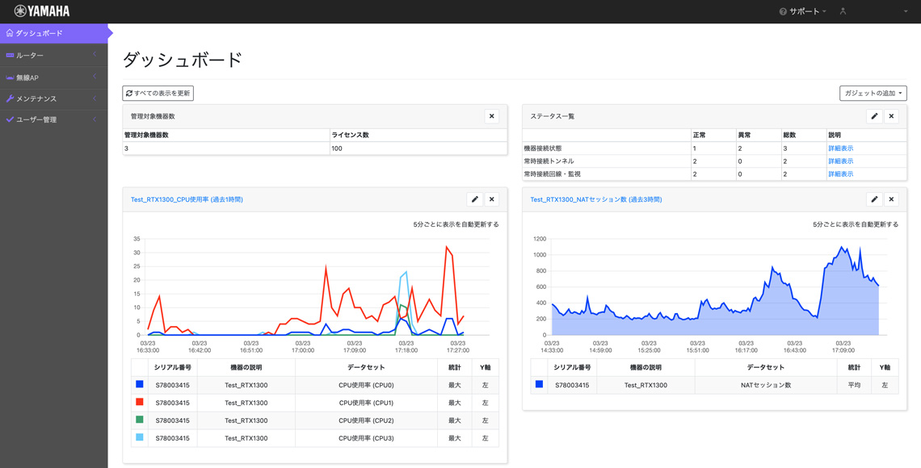Open the edit pencil on CPU使用率 gadget

tap(474, 199)
